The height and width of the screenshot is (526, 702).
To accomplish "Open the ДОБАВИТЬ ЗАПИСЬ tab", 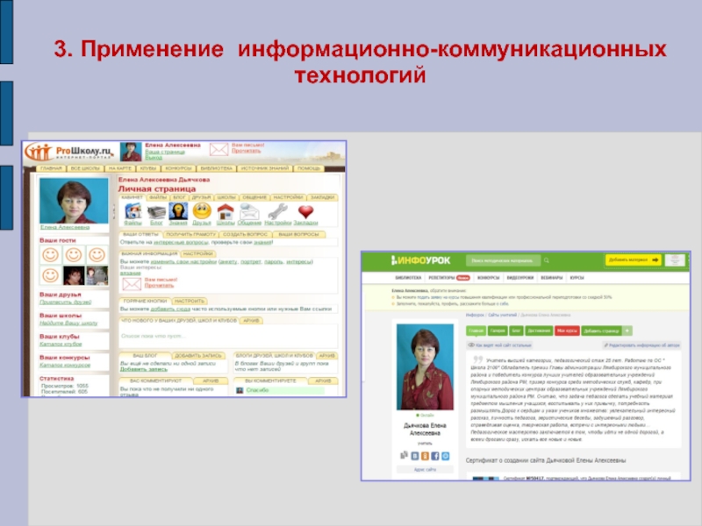I will [198, 356].
